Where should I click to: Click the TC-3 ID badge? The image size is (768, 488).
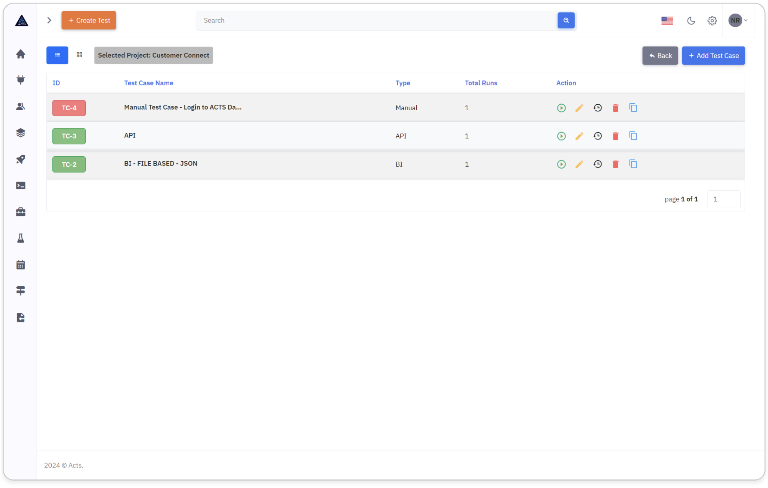69,136
